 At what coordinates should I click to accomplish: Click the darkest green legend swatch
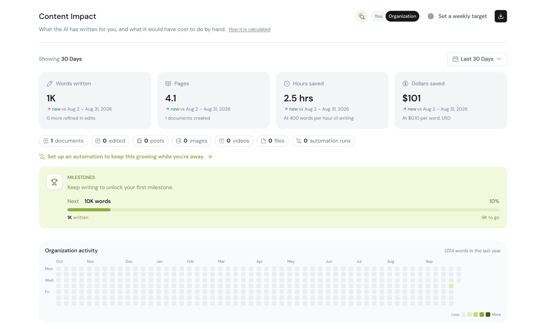click(x=488, y=315)
